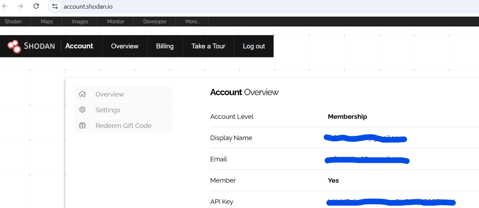Screen dimensions: 479x208
Task: Reload the page with refresh icon
Action: click(x=36, y=6)
